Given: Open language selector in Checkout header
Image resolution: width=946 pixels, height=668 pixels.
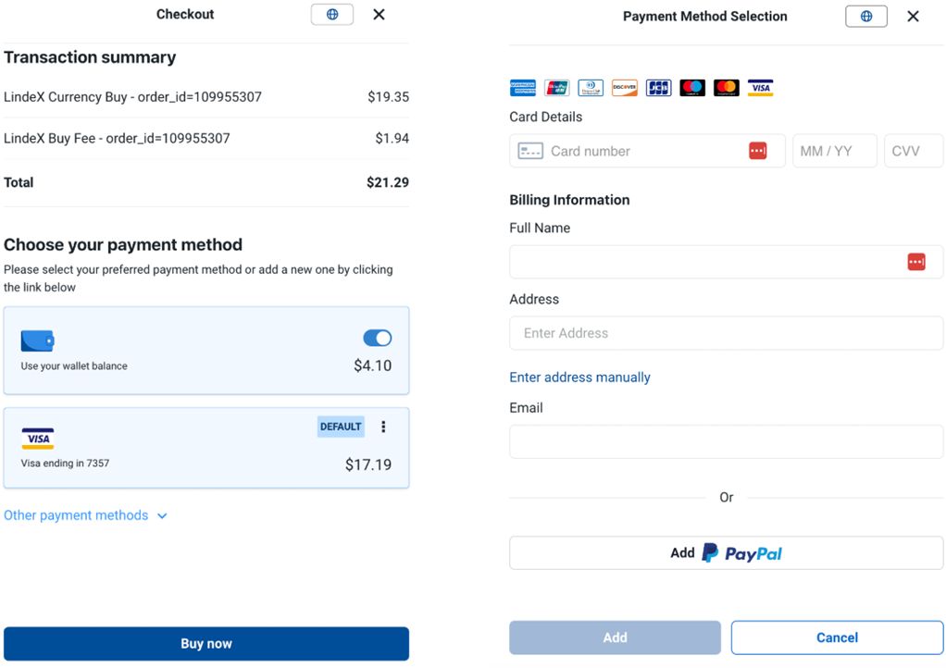Looking at the screenshot, I should tap(332, 15).
